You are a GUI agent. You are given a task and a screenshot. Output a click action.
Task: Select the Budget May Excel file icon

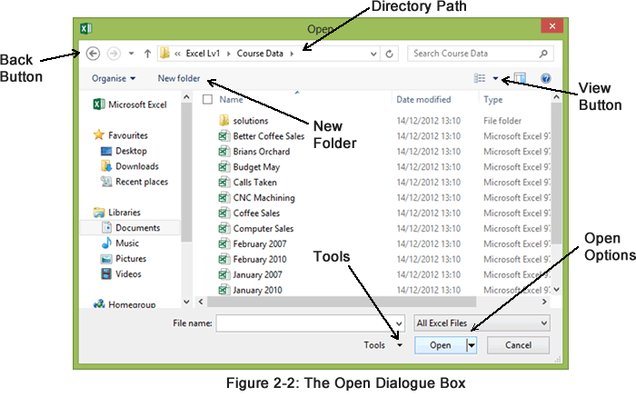tap(224, 167)
